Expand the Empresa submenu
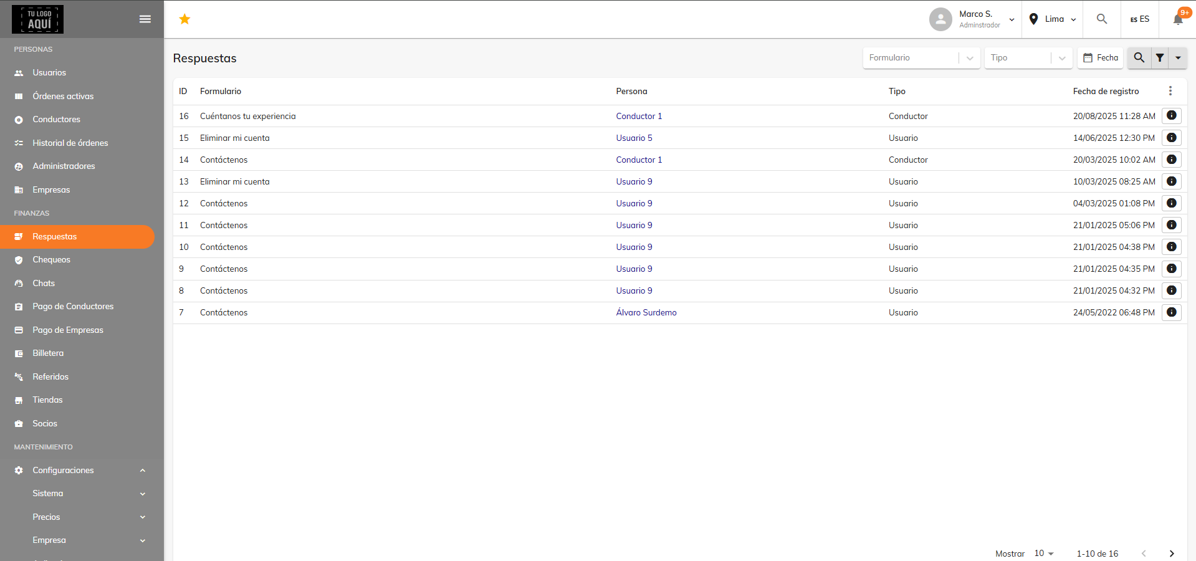 82,540
